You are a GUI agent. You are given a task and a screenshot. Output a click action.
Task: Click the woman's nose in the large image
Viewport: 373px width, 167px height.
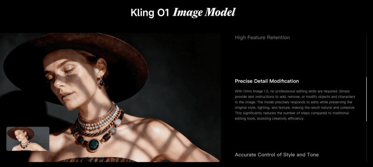click(x=59, y=82)
